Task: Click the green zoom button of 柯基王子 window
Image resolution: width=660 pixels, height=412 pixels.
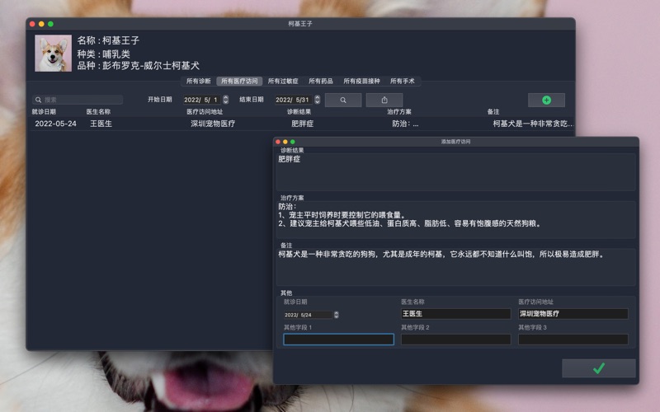Action: click(x=50, y=24)
